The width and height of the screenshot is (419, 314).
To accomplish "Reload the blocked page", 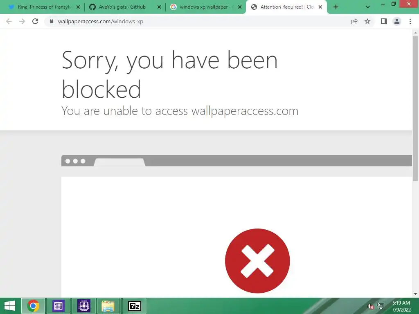I will tap(35, 21).
